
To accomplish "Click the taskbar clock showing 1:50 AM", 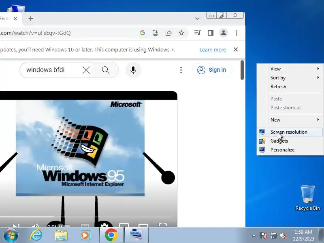I will pos(303,235).
